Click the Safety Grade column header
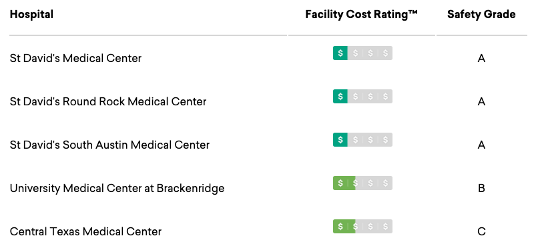The width and height of the screenshot is (536, 252). 481,15
